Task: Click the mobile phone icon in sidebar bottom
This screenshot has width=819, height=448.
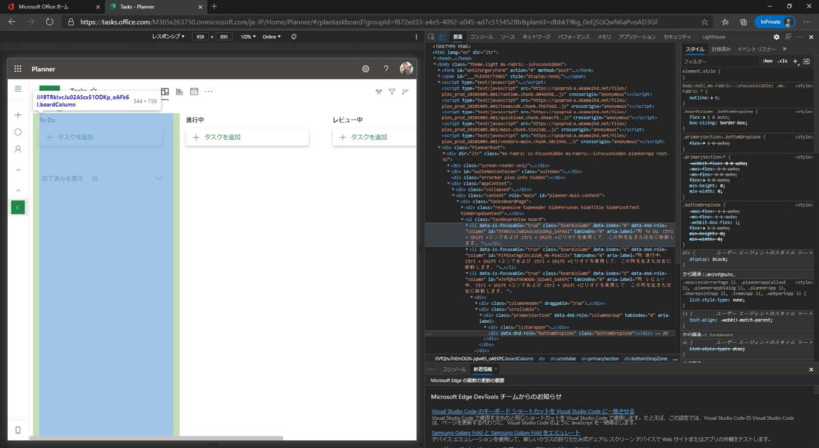Action: (18, 430)
